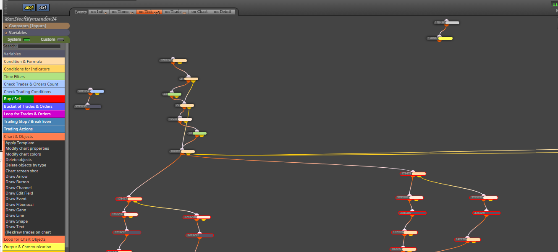Select red-outlined node 178475

(x=413, y=174)
